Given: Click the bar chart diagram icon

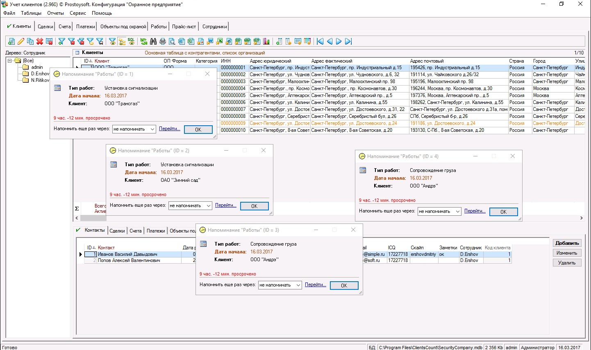Looking at the screenshot, I should (266, 41).
